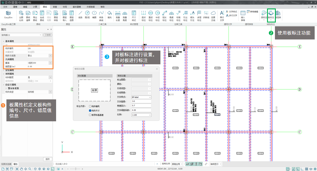
Task: Expand the 截面 section dropdown in properties
Action: [50, 63]
